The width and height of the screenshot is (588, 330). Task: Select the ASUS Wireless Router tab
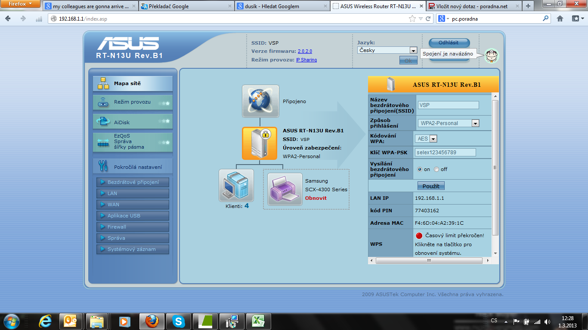point(378,6)
